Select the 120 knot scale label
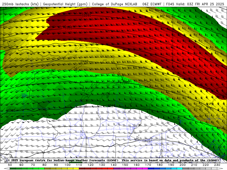The image size is (227, 170). coord(91,165)
